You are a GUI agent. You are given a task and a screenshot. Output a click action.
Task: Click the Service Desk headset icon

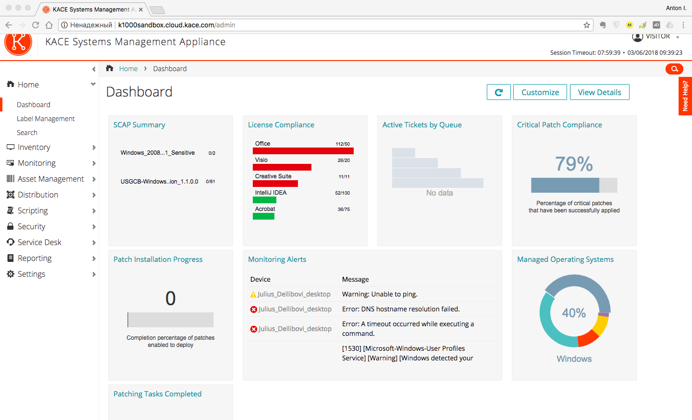coord(11,242)
